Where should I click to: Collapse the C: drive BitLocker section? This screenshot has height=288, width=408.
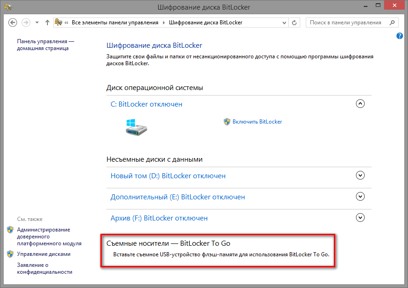click(x=361, y=104)
